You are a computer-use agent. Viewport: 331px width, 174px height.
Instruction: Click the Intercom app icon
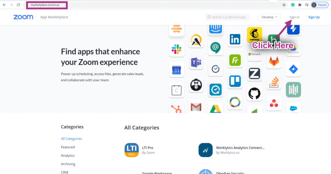click(x=216, y=29)
